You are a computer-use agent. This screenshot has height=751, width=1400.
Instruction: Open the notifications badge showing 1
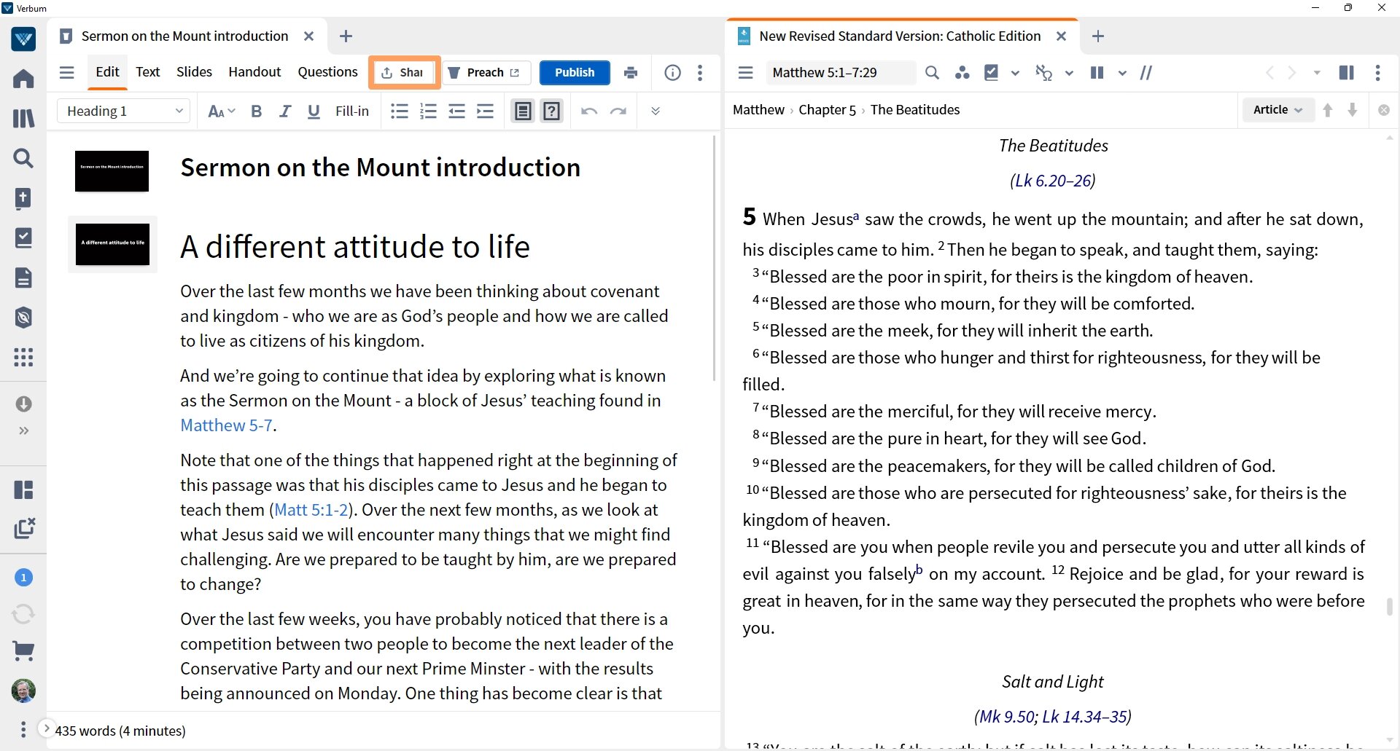(x=23, y=578)
